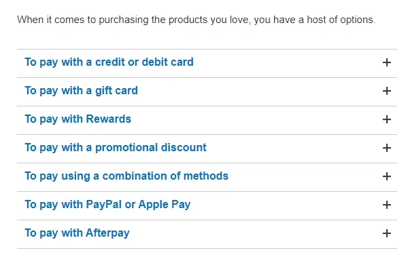
Task: Reveal PayPal or Apple Pay instructions via heading
Action: (107, 205)
